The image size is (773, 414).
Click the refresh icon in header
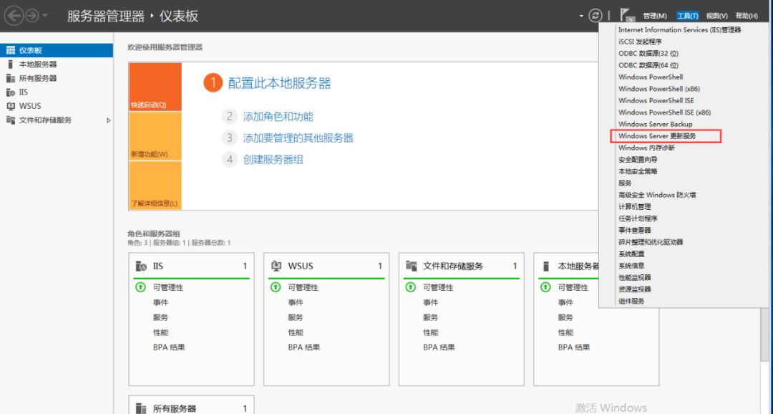(595, 16)
